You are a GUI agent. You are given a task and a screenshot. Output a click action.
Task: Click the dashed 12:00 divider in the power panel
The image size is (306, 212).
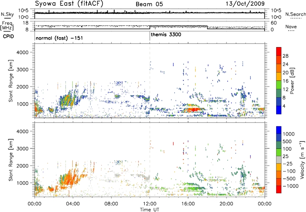[x=150, y=81]
